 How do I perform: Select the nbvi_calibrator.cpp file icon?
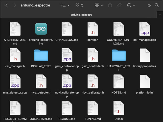67,81
